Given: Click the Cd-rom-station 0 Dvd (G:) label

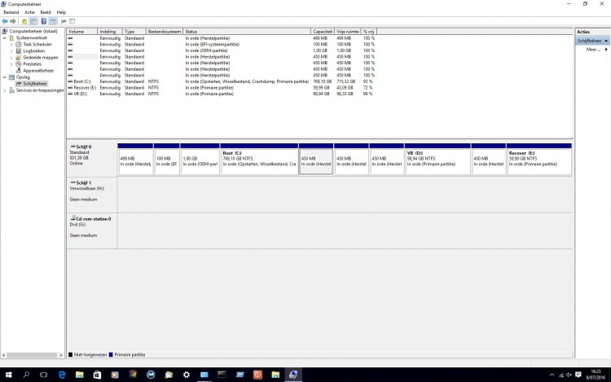Looking at the screenshot, I should 91,231.
